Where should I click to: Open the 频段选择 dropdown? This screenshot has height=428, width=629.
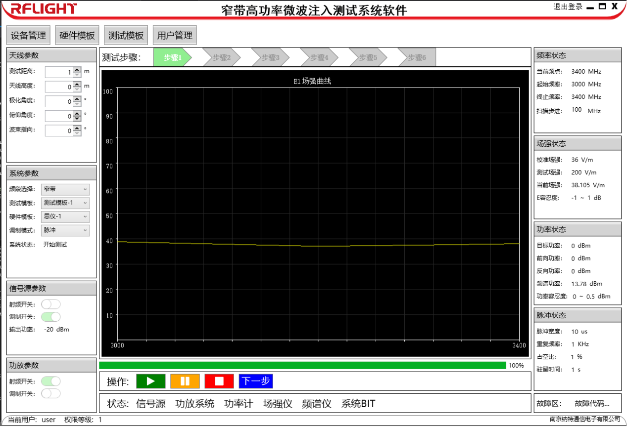pyautogui.click(x=65, y=189)
